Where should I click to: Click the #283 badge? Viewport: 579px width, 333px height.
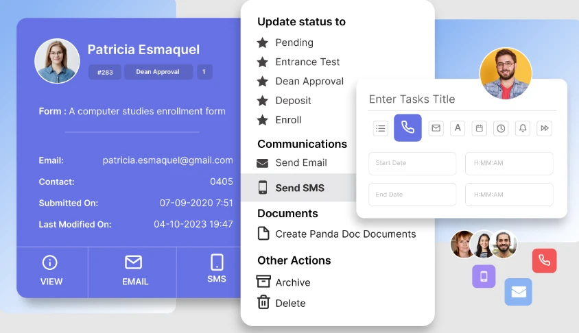pyautogui.click(x=105, y=72)
